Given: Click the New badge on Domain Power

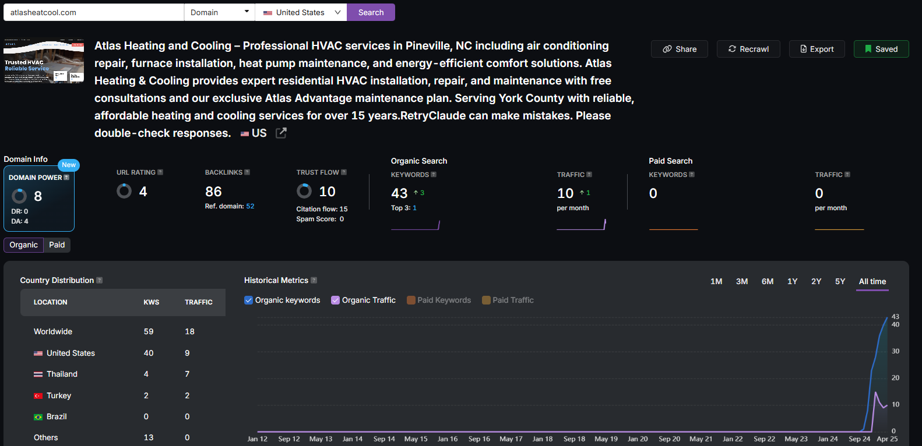Looking at the screenshot, I should pos(69,165).
